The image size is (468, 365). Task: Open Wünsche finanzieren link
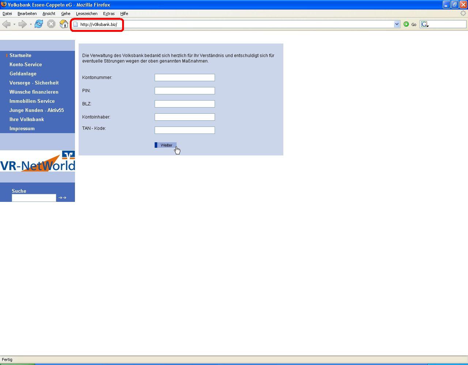(x=34, y=92)
